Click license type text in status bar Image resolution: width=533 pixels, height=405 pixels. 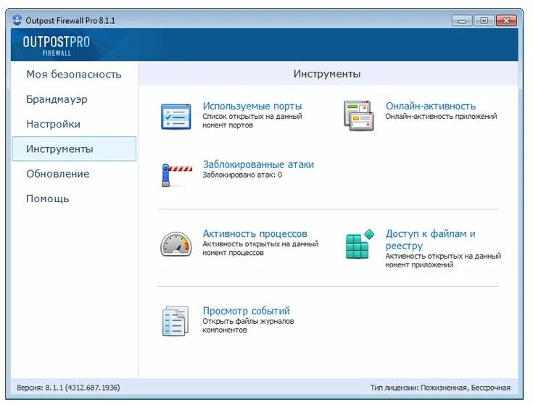[441, 388]
